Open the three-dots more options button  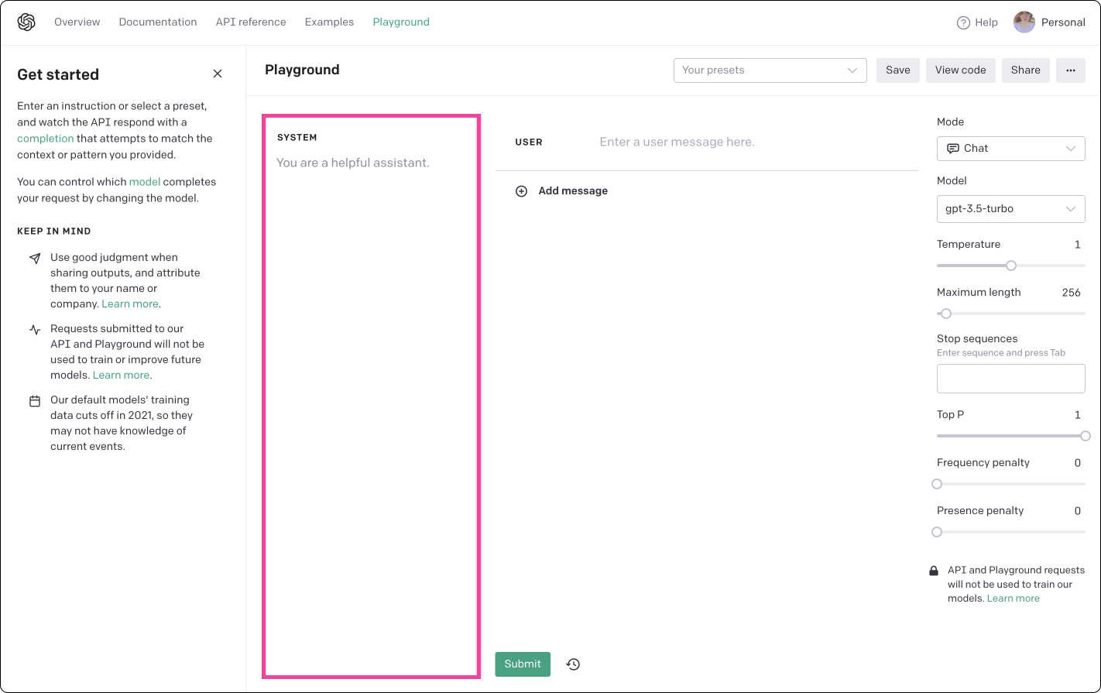pos(1071,70)
